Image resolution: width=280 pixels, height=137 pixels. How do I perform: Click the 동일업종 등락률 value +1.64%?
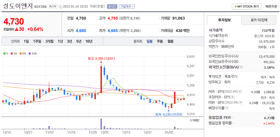[269, 123]
